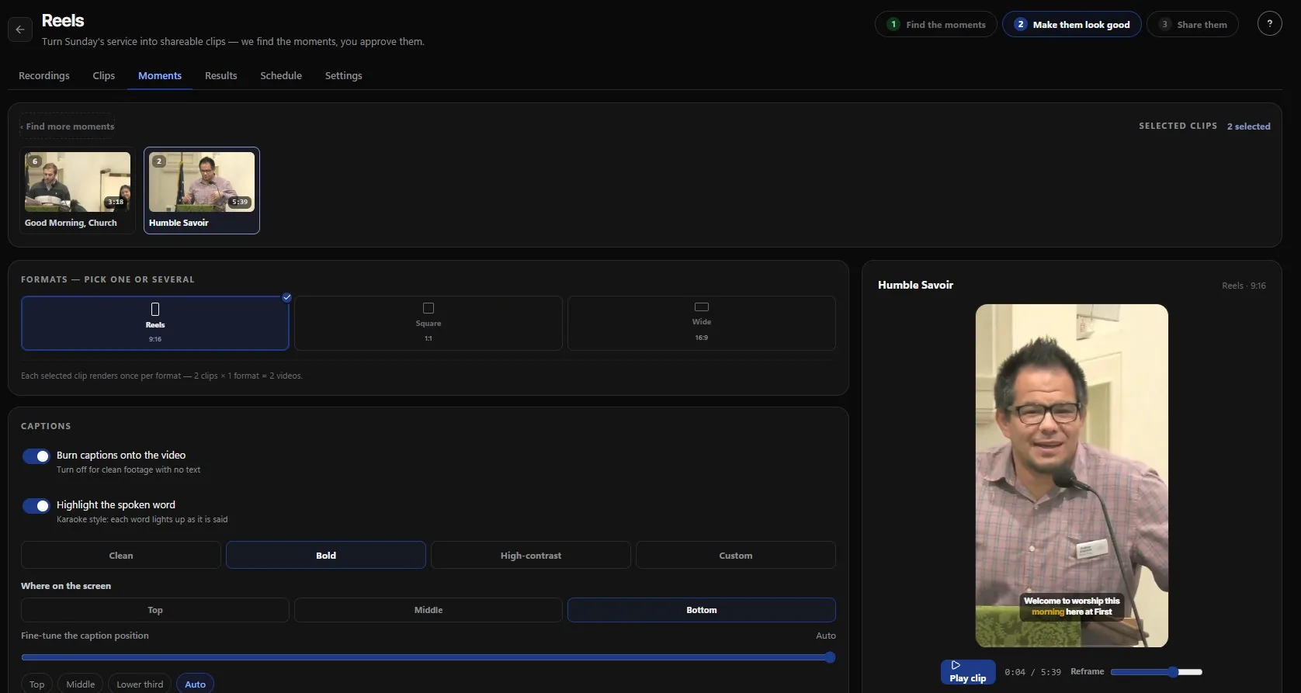Viewport: 1301px width, 693px height.
Task: Click the Find more moments button
Action: (x=68, y=126)
